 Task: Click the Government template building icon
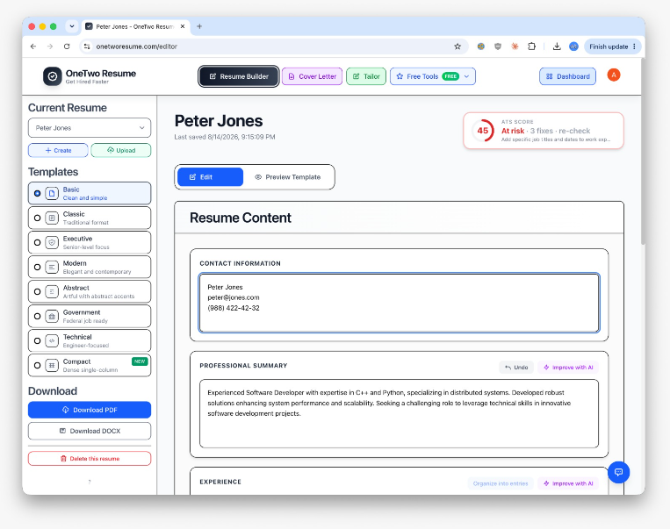52,317
